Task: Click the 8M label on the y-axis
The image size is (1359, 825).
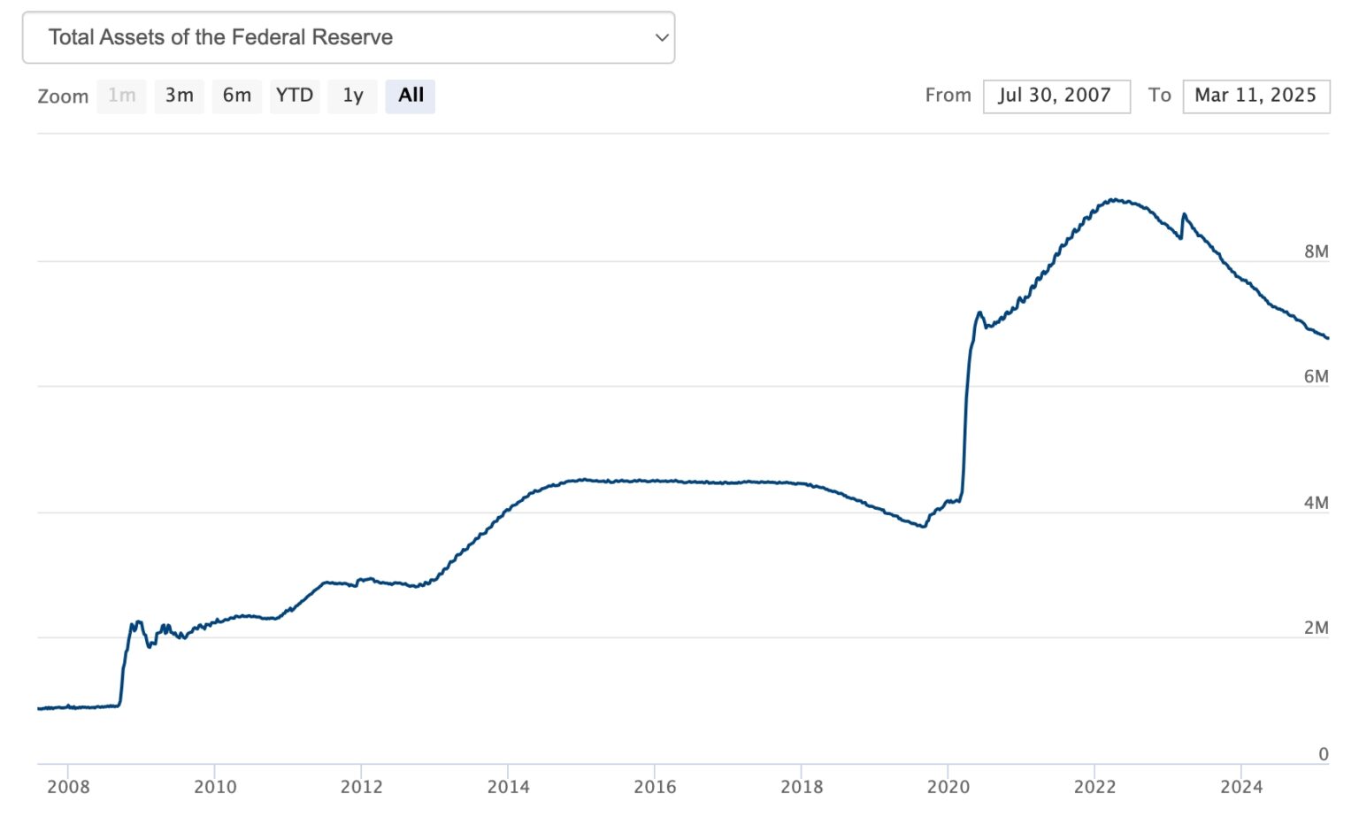Action: point(1316,251)
